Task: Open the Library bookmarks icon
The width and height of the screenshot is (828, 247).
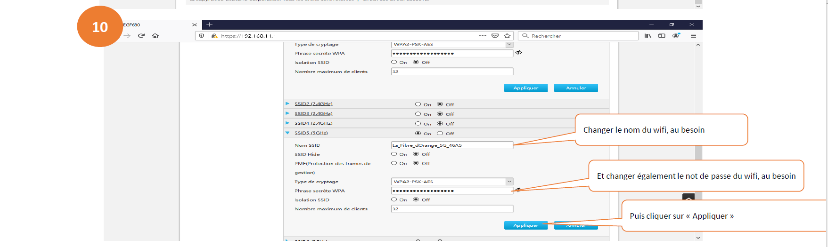Action: pos(648,36)
